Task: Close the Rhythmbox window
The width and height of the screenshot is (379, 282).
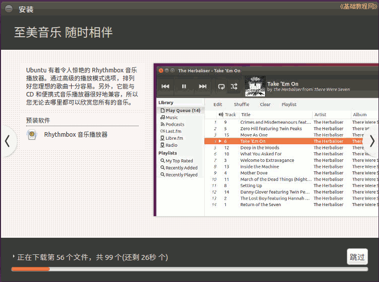Action: tap(161, 70)
